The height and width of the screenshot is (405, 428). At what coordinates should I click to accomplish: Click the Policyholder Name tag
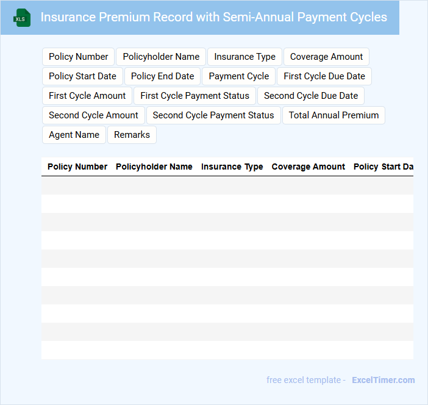(161, 57)
